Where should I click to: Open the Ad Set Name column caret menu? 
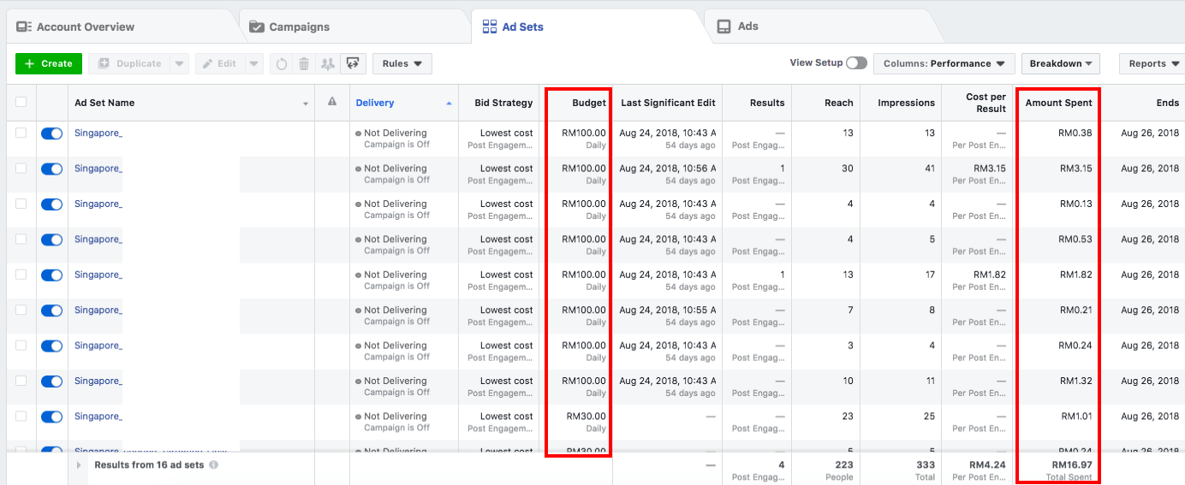pyautogui.click(x=306, y=104)
